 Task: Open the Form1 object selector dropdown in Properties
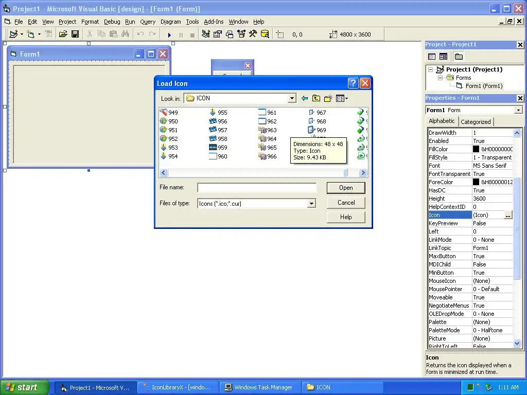tap(518, 110)
